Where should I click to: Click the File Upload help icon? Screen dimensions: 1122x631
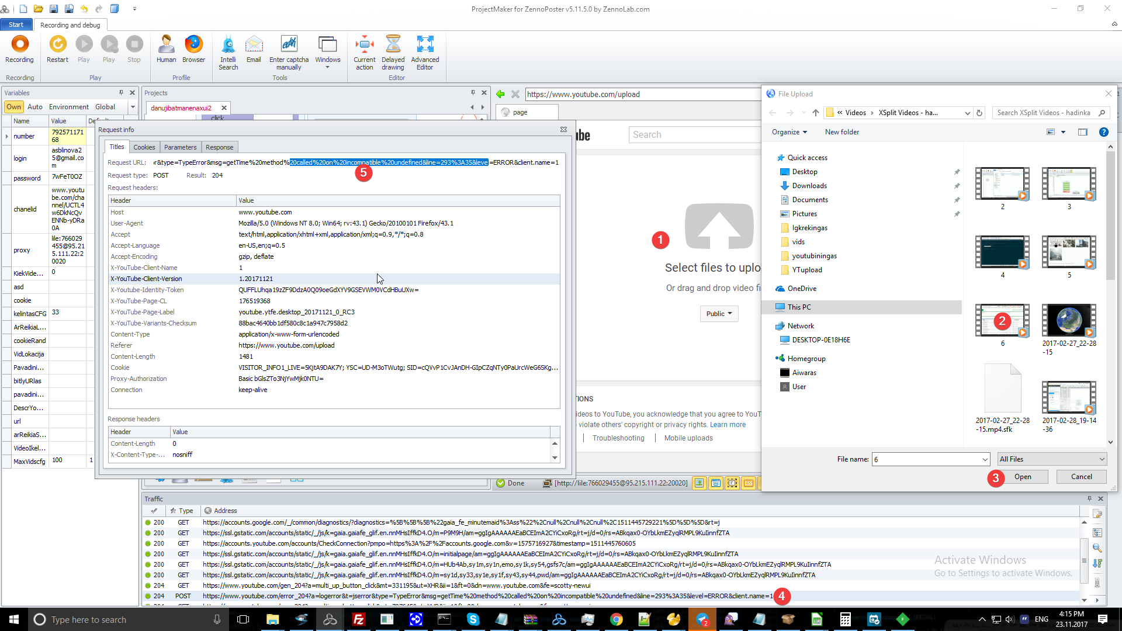pyautogui.click(x=1103, y=132)
